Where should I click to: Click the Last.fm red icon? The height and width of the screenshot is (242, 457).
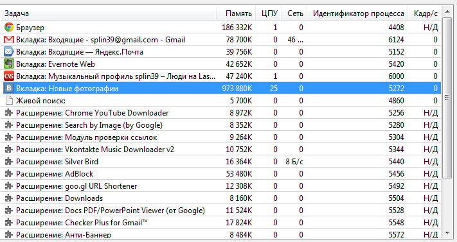click(x=9, y=76)
